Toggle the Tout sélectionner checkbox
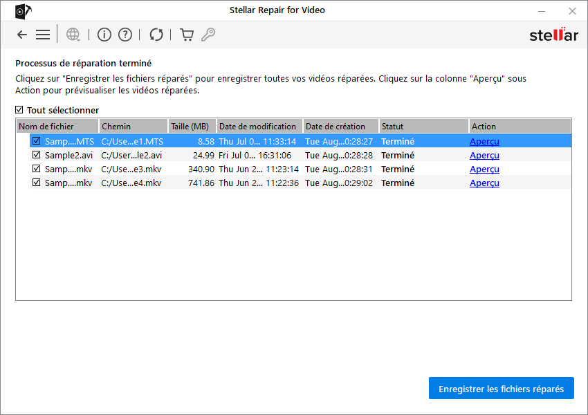 (x=19, y=110)
